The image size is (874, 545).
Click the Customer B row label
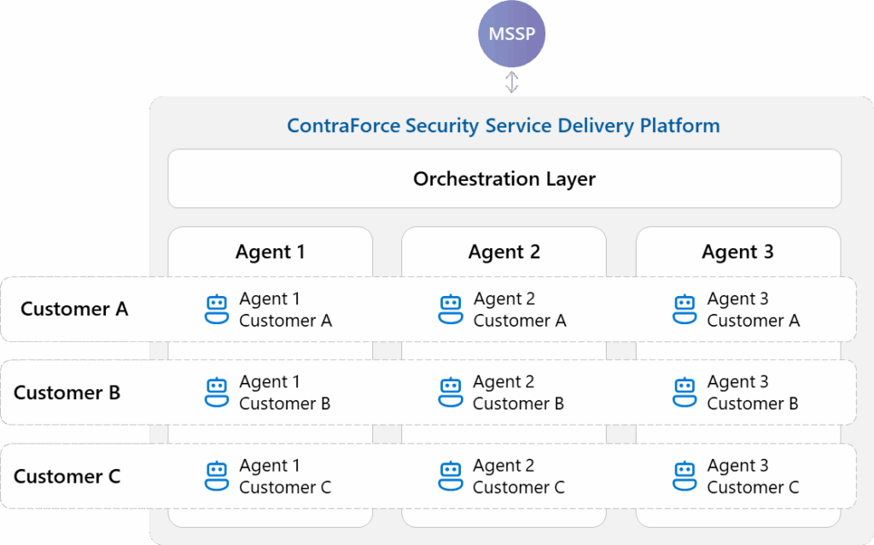coord(67,392)
